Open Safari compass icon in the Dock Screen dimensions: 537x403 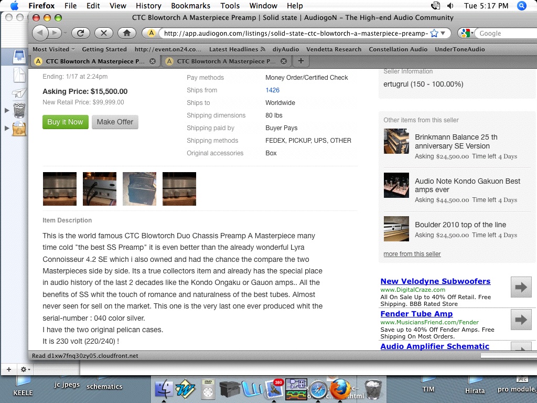(318, 389)
